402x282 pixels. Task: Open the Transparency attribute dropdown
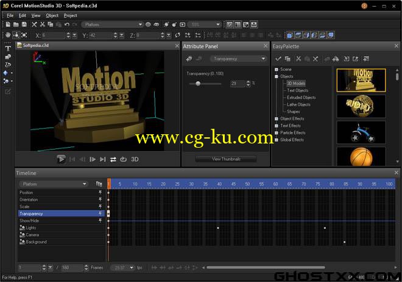[x=238, y=59]
